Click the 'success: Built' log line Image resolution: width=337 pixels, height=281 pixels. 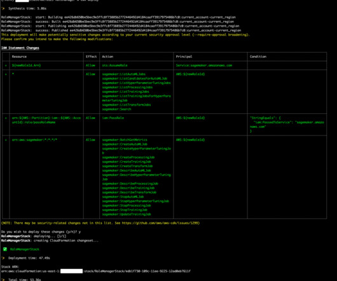point(118,22)
